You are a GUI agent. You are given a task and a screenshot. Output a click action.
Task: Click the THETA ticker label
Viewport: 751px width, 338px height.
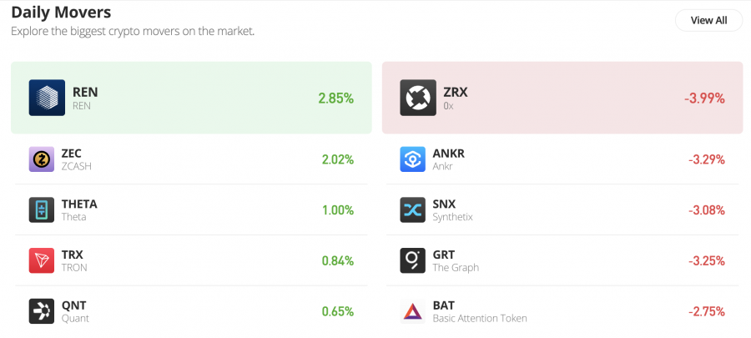(x=79, y=204)
